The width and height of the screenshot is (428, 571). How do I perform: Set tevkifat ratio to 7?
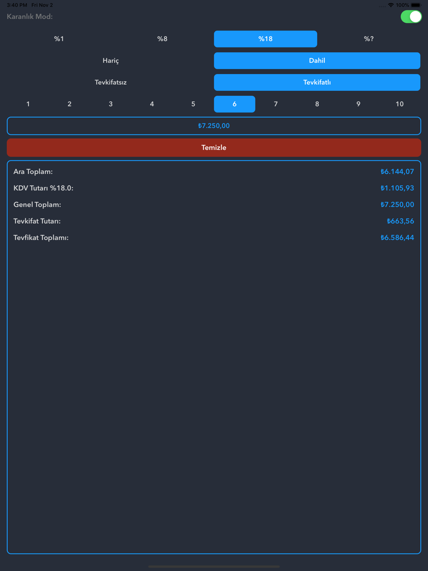(276, 104)
